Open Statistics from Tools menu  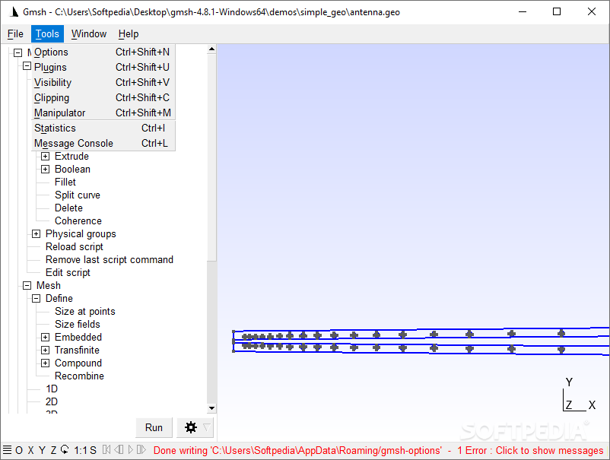[103, 128]
